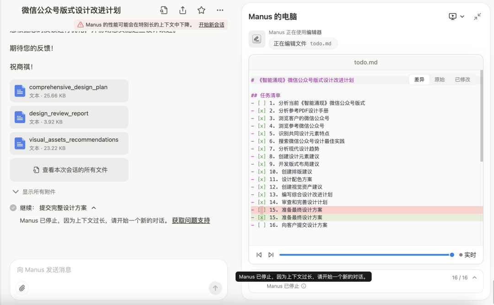Click the send message arrow button
This screenshot has width=494, height=305.
coord(215,288)
